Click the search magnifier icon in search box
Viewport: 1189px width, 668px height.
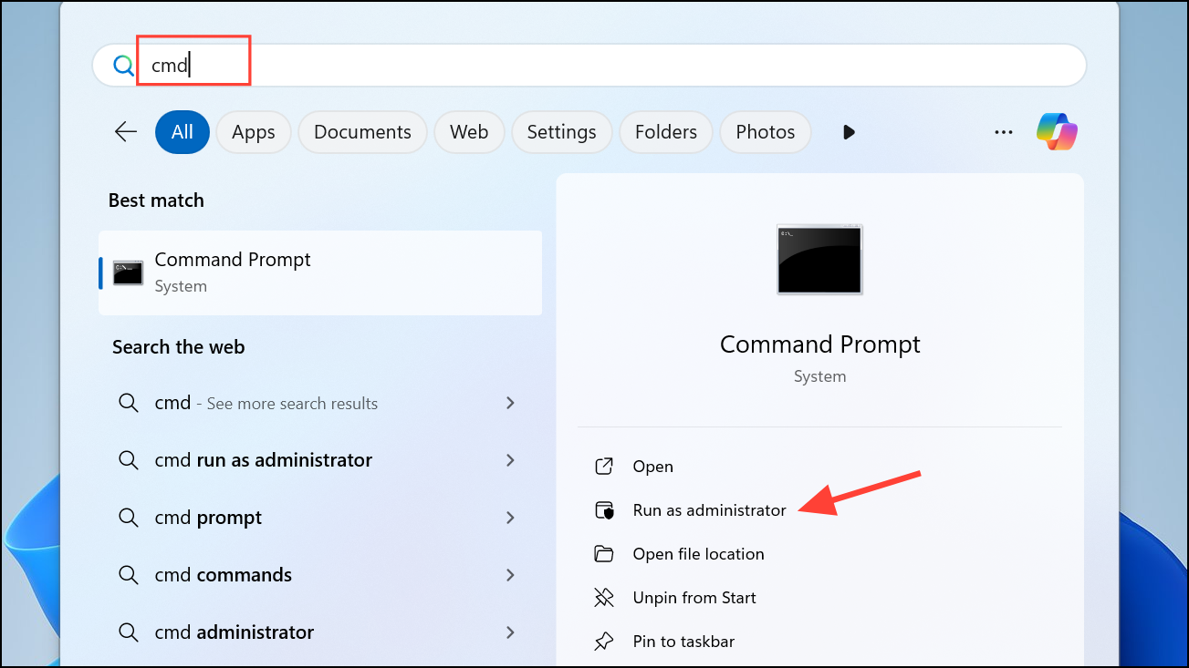click(123, 66)
